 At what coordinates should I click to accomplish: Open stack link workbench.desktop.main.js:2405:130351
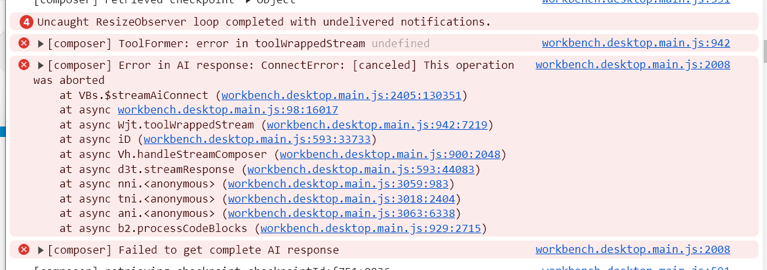(342, 96)
